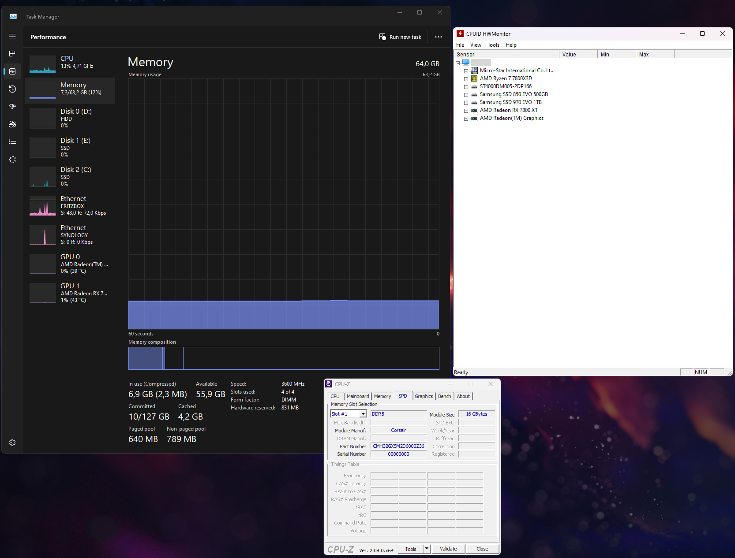The image size is (735, 558).
Task: Open the Users icon in Task Manager
Action: [x=12, y=124]
